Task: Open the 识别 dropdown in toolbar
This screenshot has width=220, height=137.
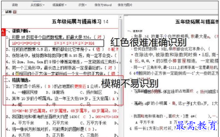Action: [82, 5]
